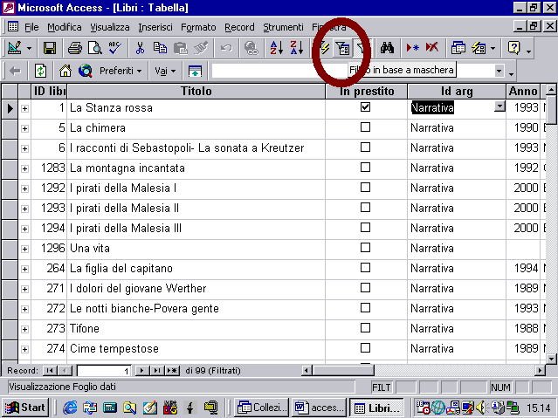Click the Design View toolbar icon
Screen dimensions: 558x418
pos(15,48)
